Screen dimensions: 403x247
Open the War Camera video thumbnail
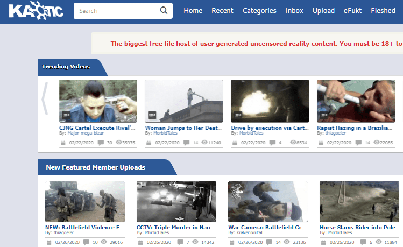click(x=268, y=202)
